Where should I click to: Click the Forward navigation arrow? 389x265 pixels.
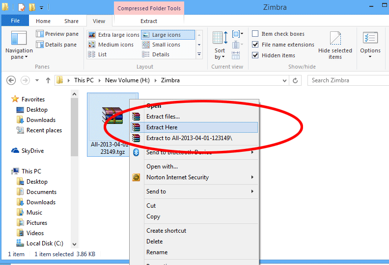click(25, 80)
